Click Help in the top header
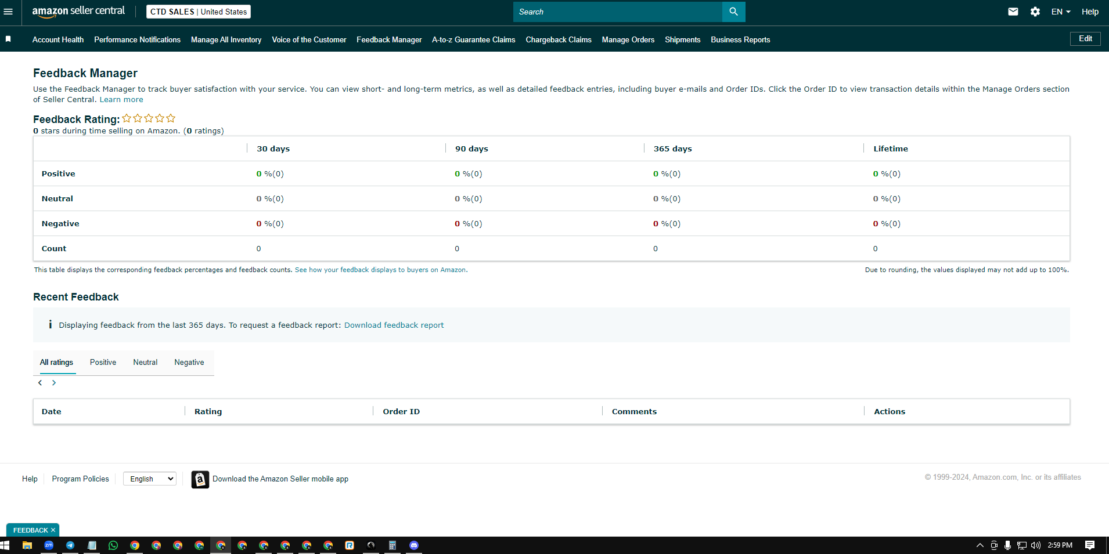This screenshot has width=1109, height=554. pos(1090,12)
